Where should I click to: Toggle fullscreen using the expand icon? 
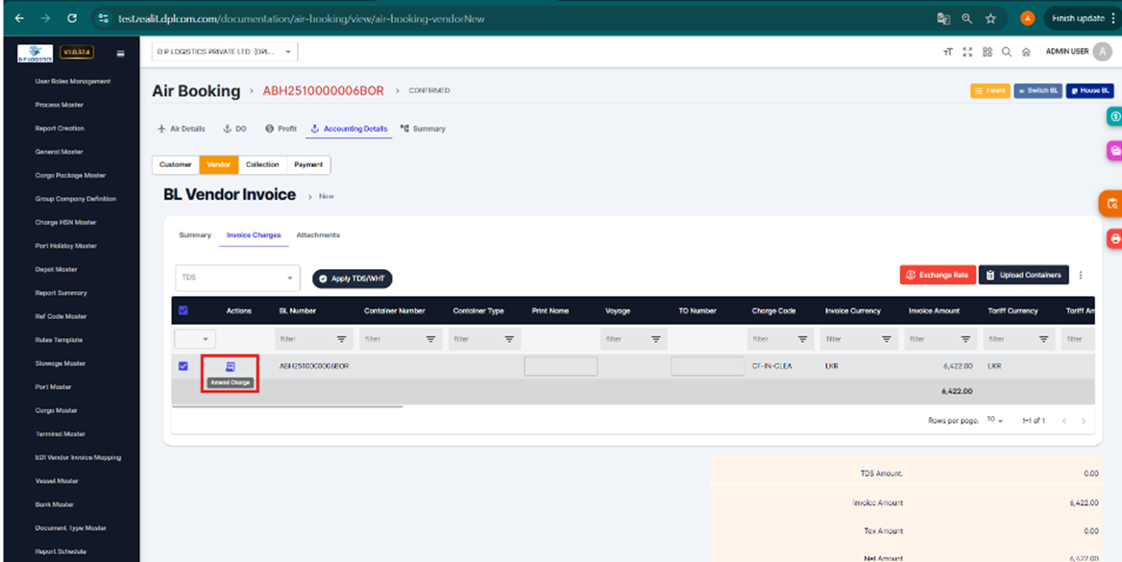[x=967, y=52]
